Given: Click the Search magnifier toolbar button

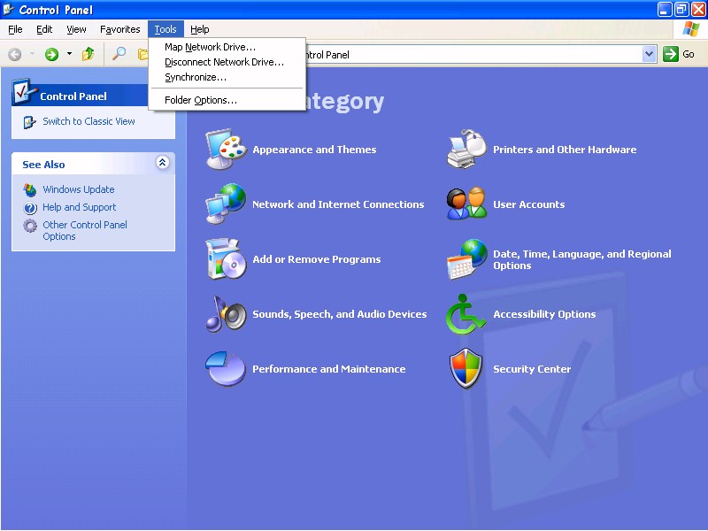Looking at the screenshot, I should pyautogui.click(x=119, y=54).
